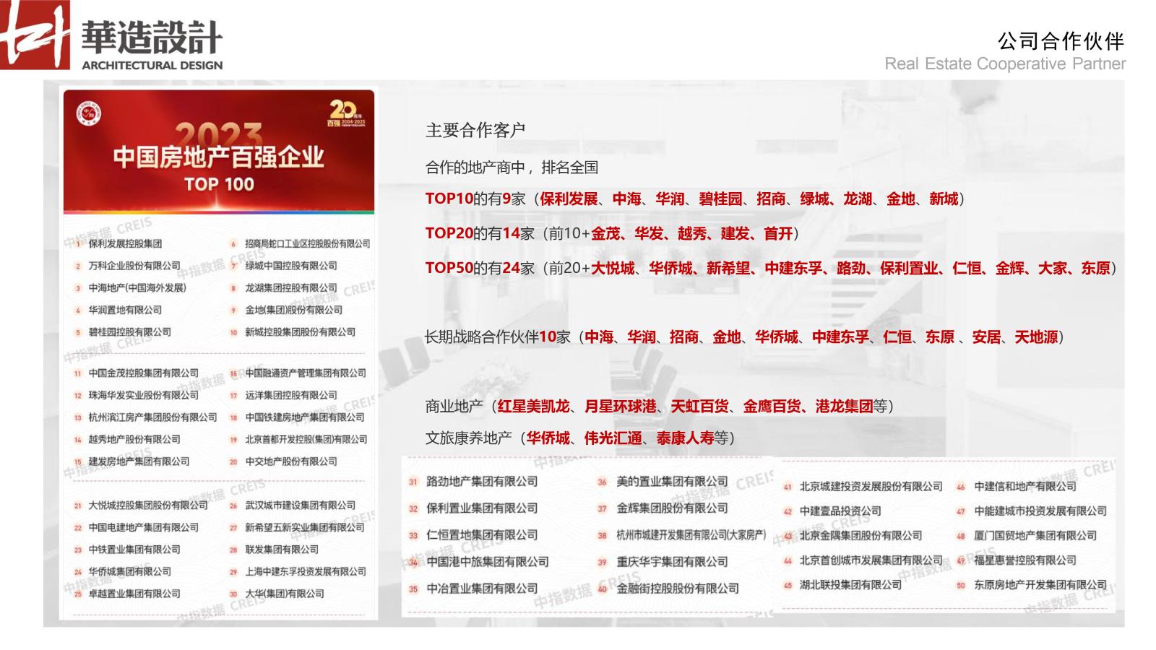Click the 2023 TOP 100 ranking banner image
The height and width of the screenshot is (650, 1156).
coord(219,152)
